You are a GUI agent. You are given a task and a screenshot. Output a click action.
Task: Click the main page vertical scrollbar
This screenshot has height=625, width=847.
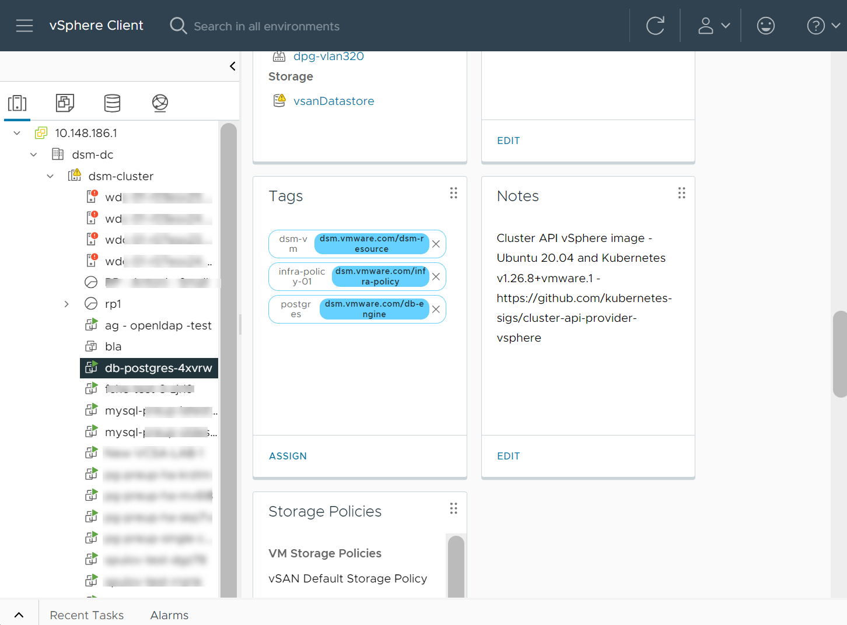coord(840,354)
